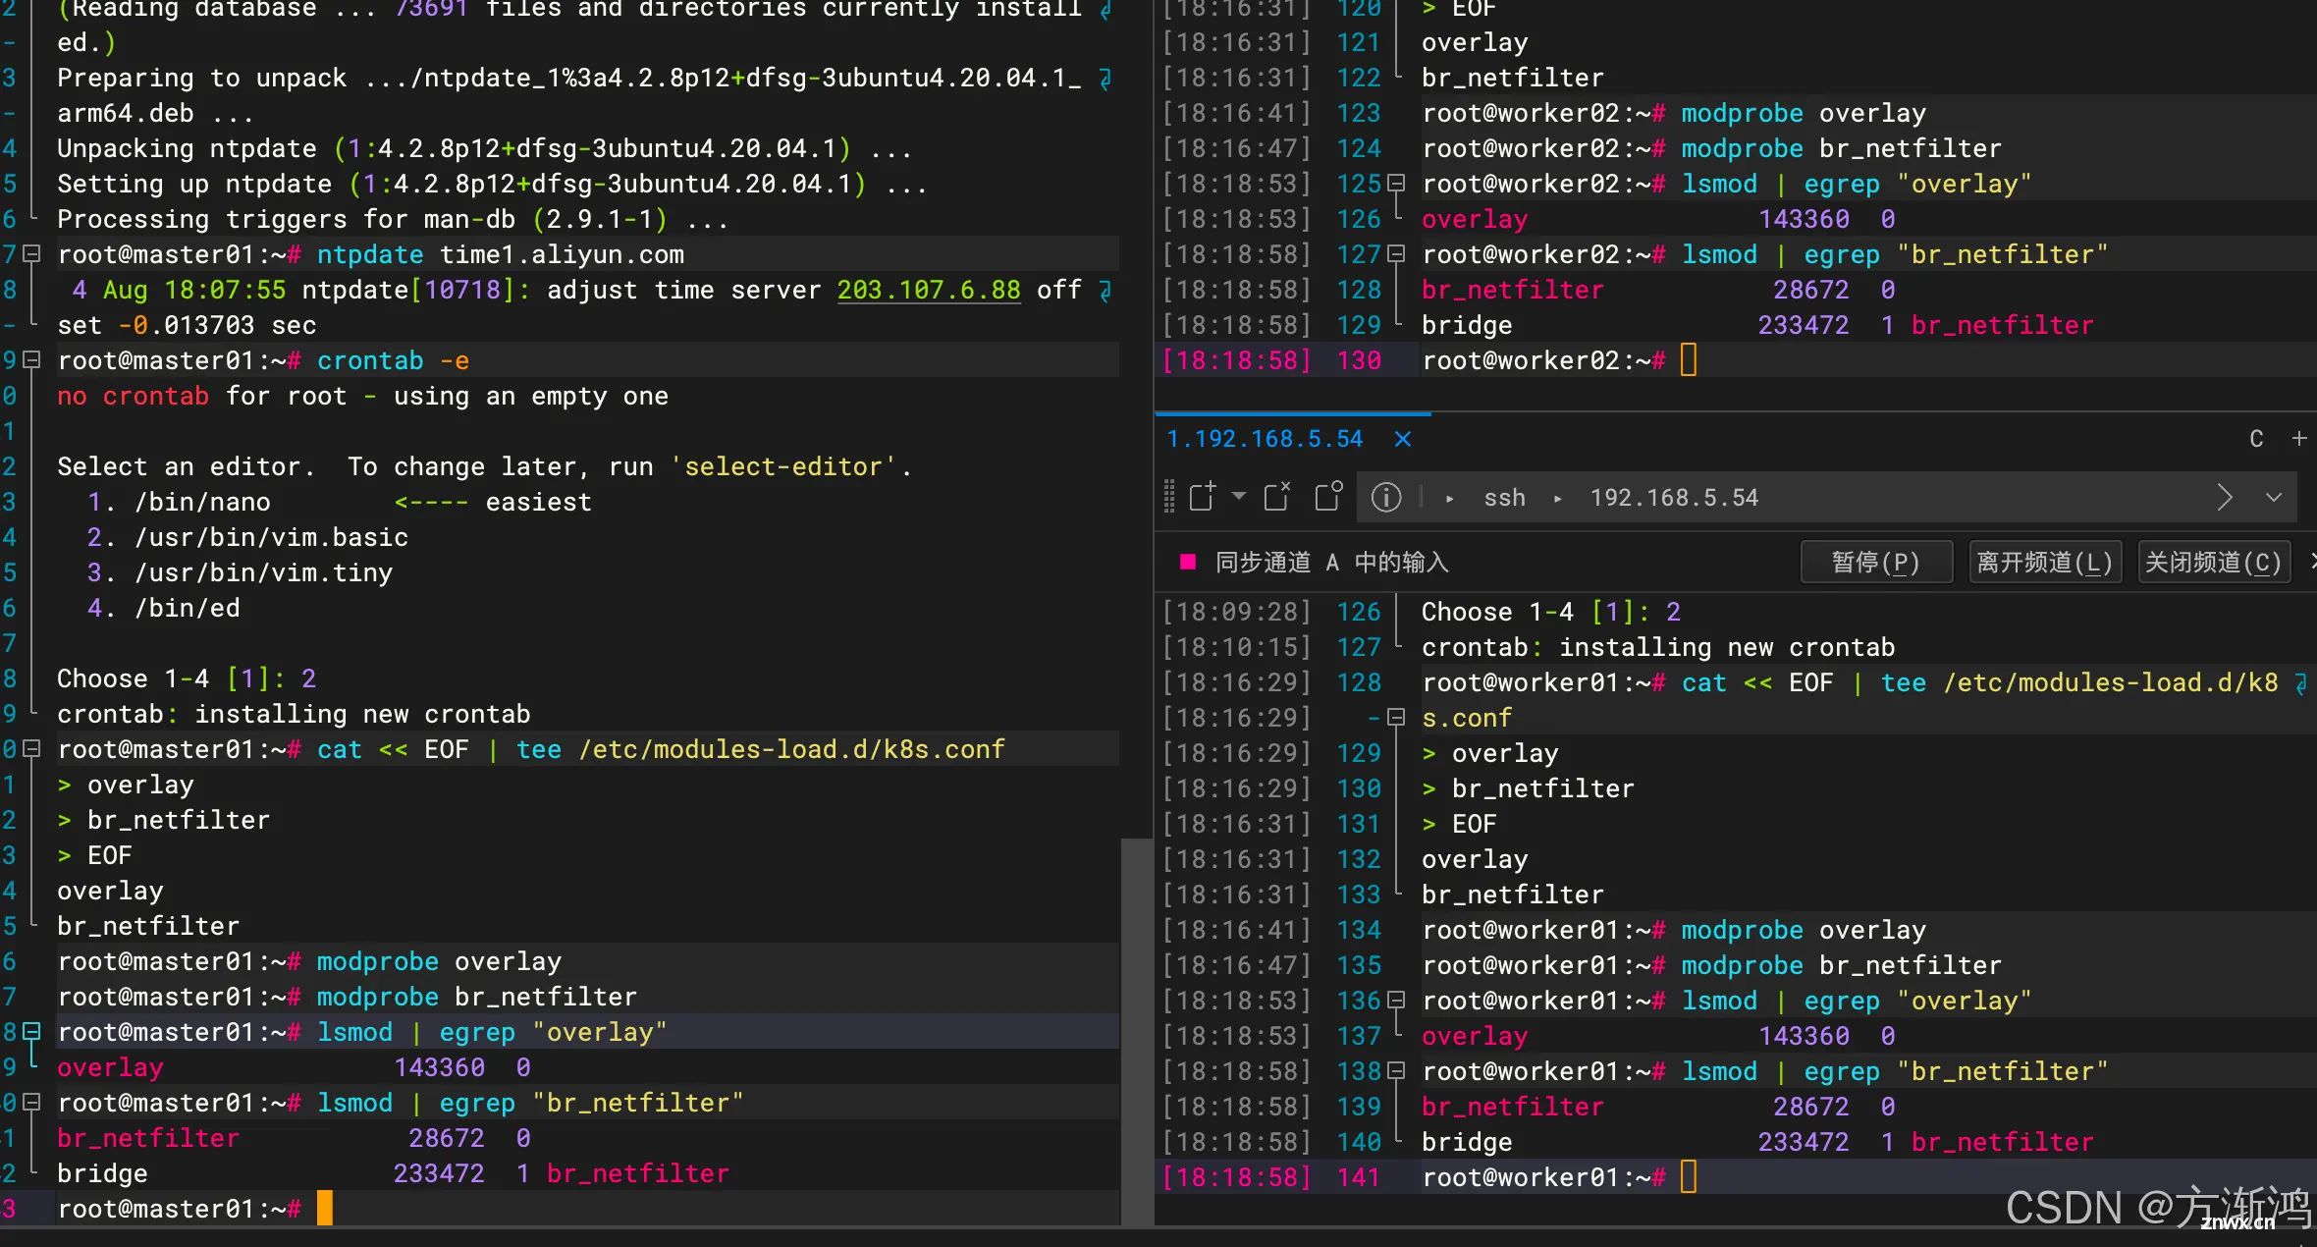Collapse the master01 crontab -e block
This screenshot has width=2317, height=1247.
coord(31,360)
